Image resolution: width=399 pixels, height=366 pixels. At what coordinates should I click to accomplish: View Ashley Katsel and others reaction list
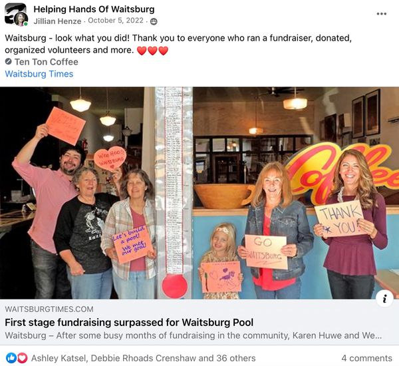pos(143,358)
